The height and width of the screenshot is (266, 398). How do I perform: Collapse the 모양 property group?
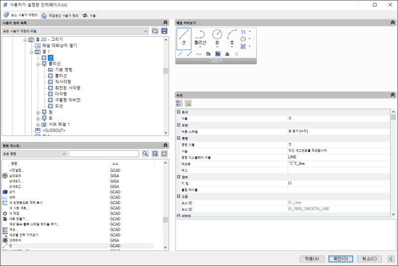click(x=179, y=125)
